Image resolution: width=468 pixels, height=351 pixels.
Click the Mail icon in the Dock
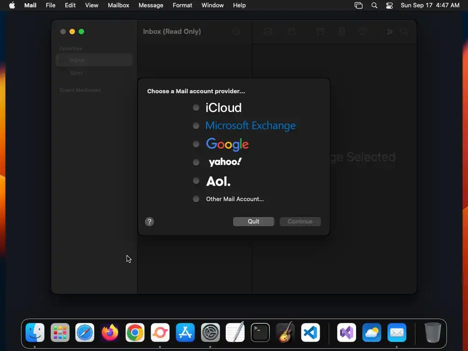tap(397, 333)
